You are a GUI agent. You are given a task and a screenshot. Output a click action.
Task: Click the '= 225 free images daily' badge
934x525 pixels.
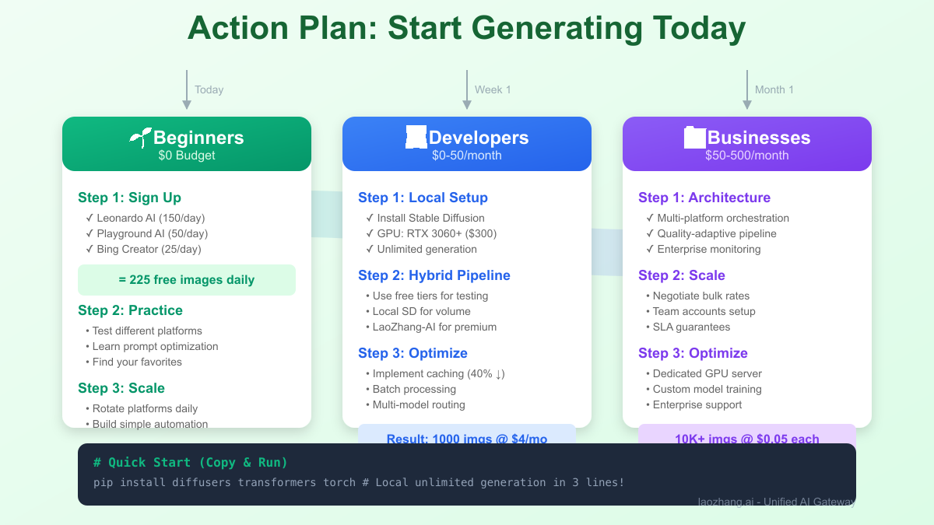tap(187, 280)
